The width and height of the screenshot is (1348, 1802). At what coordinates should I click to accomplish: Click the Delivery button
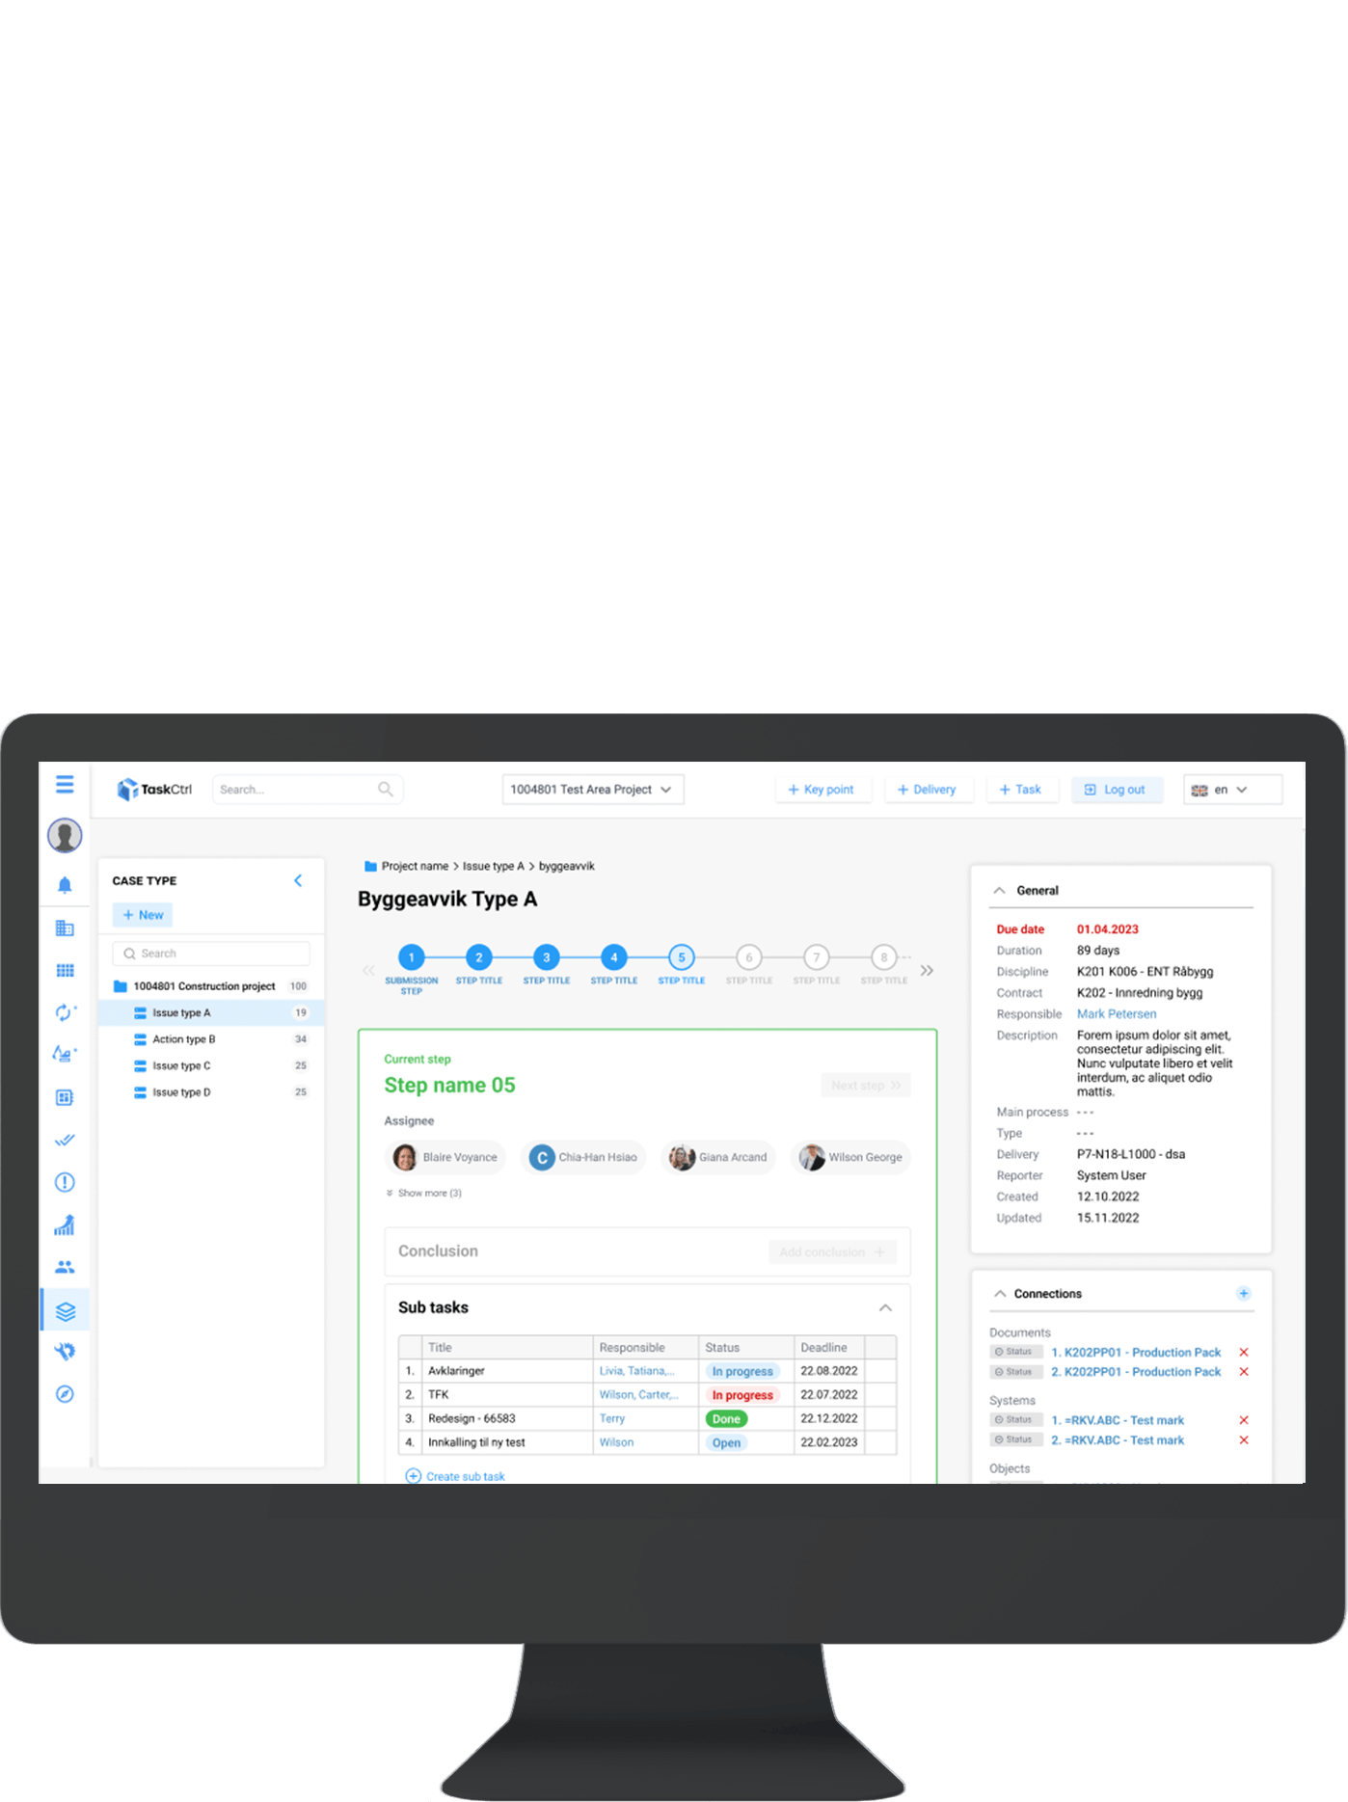click(x=928, y=790)
